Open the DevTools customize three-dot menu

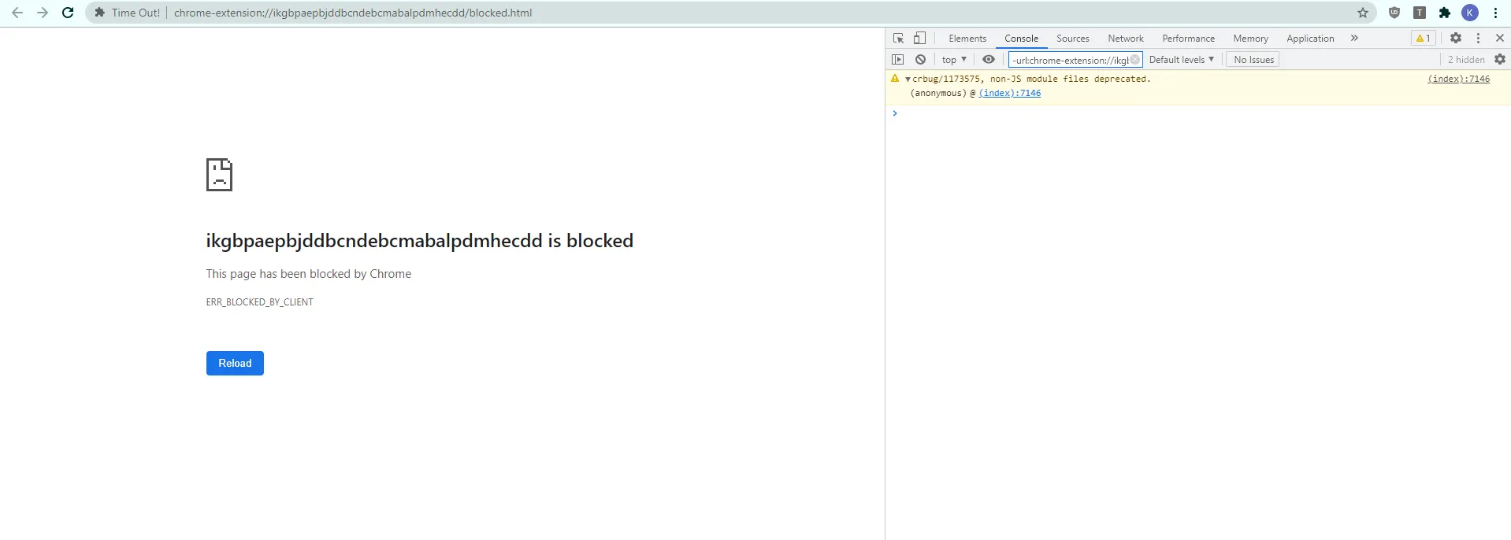point(1479,38)
